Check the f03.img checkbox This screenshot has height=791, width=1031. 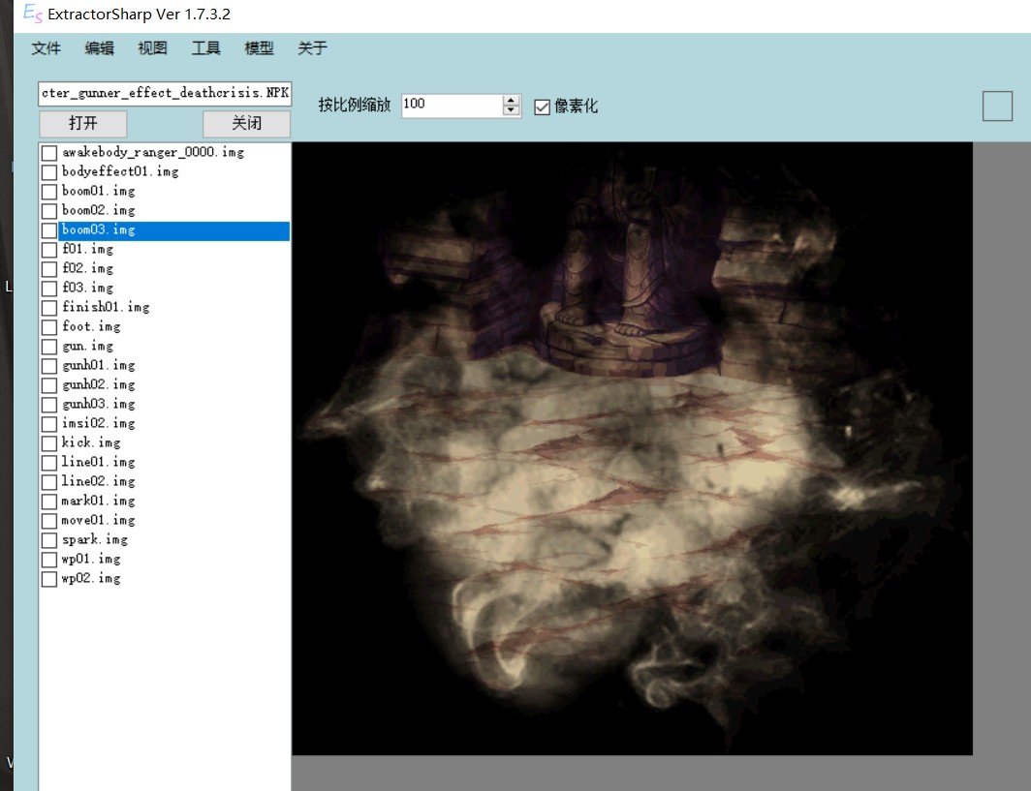pos(49,289)
